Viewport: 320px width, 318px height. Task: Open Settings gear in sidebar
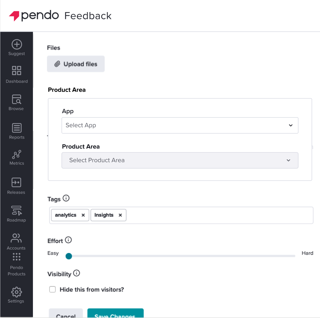coord(16,292)
